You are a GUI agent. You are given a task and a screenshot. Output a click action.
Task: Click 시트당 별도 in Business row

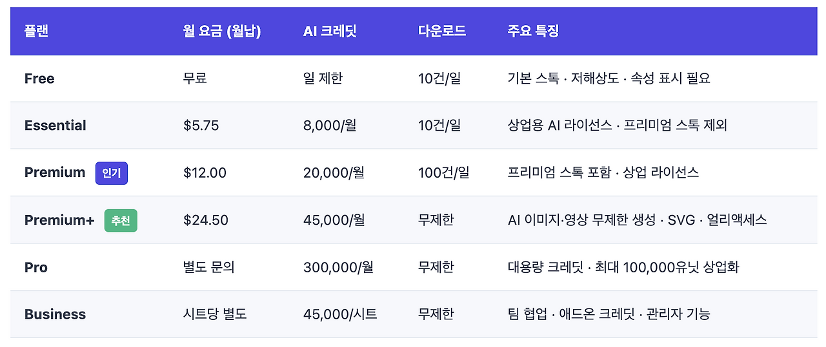click(215, 314)
